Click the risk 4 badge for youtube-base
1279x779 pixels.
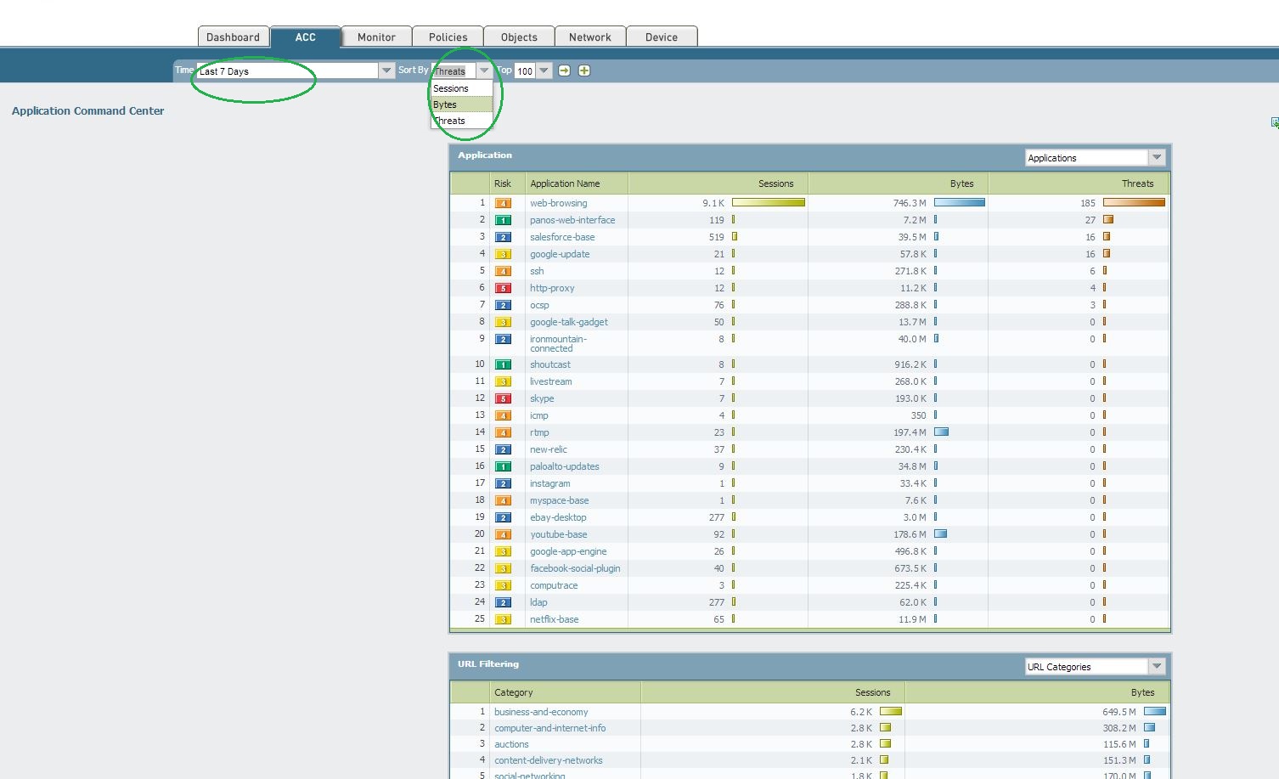pyautogui.click(x=503, y=535)
